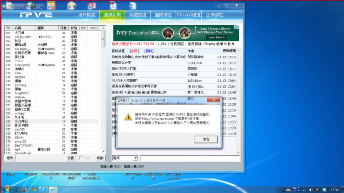Image resolution: width=344 pixels, height=193 pixels.
Task: Open the Replay 教學 & 影片 link
Action: pos(220,44)
